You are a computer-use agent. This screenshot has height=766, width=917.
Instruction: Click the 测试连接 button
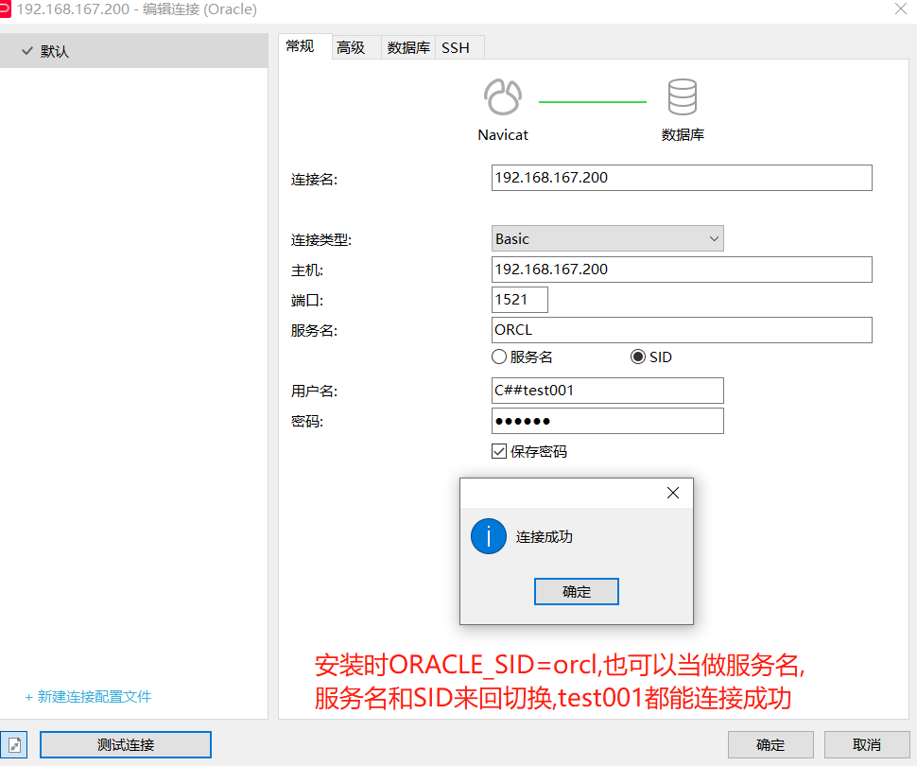(x=126, y=745)
